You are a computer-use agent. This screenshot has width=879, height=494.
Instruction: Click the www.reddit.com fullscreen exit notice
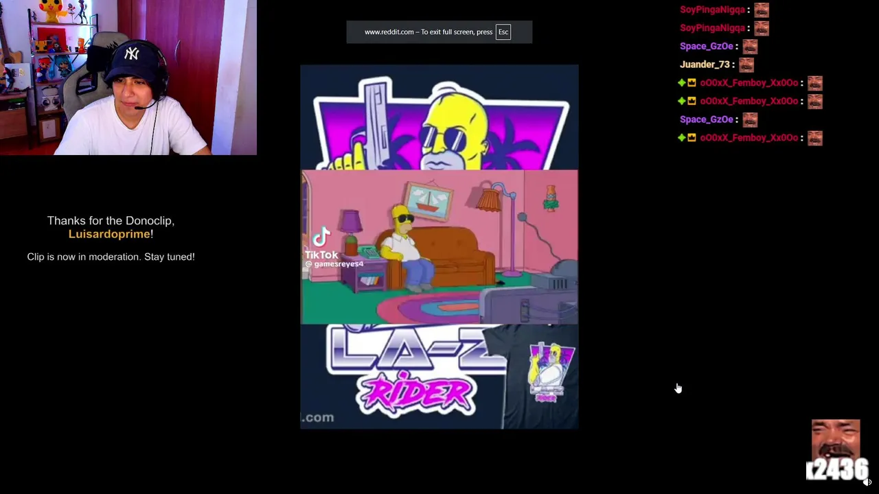[439, 32]
